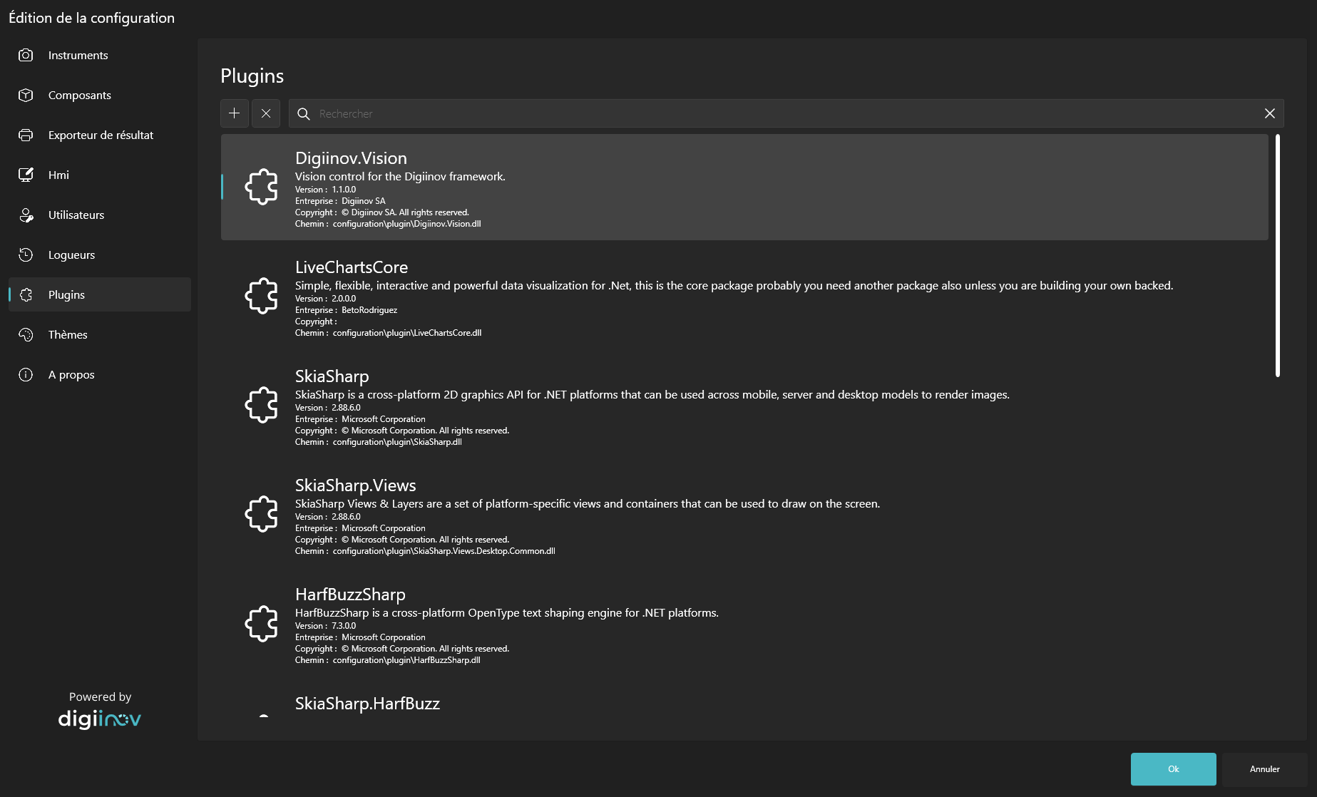Clear the search field with X

pos(1269,113)
